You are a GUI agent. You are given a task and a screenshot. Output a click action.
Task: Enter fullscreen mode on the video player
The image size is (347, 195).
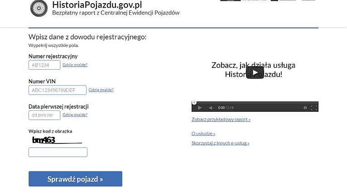(x=313, y=108)
